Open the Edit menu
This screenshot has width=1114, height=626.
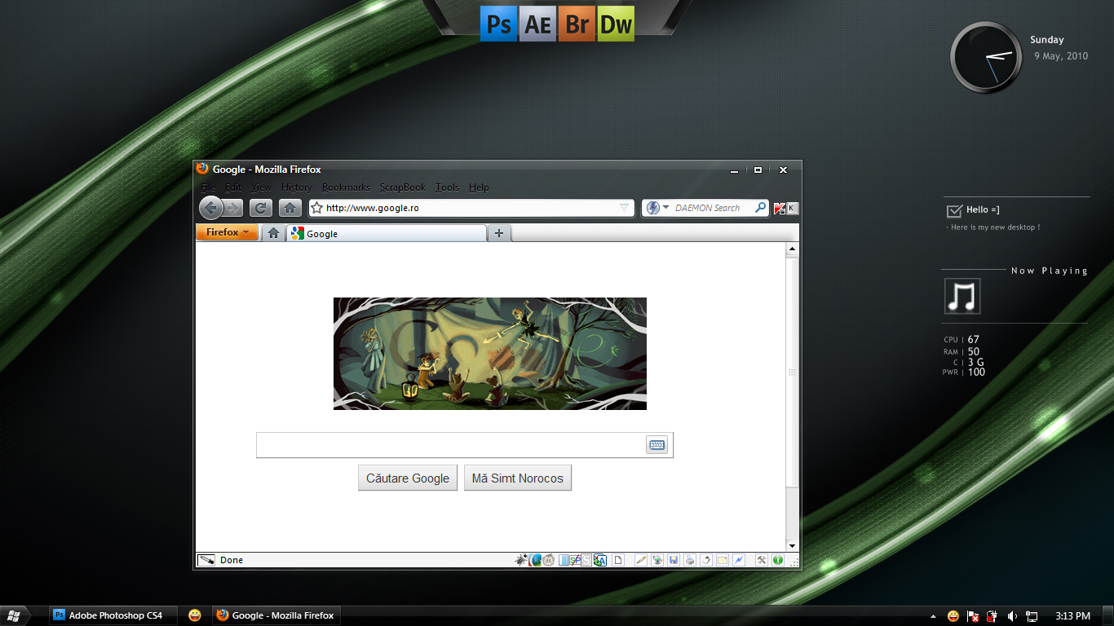coord(233,187)
